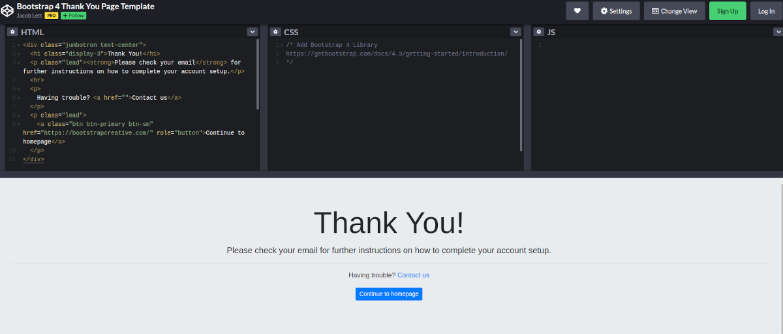Click Change View button

[x=674, y=10]
